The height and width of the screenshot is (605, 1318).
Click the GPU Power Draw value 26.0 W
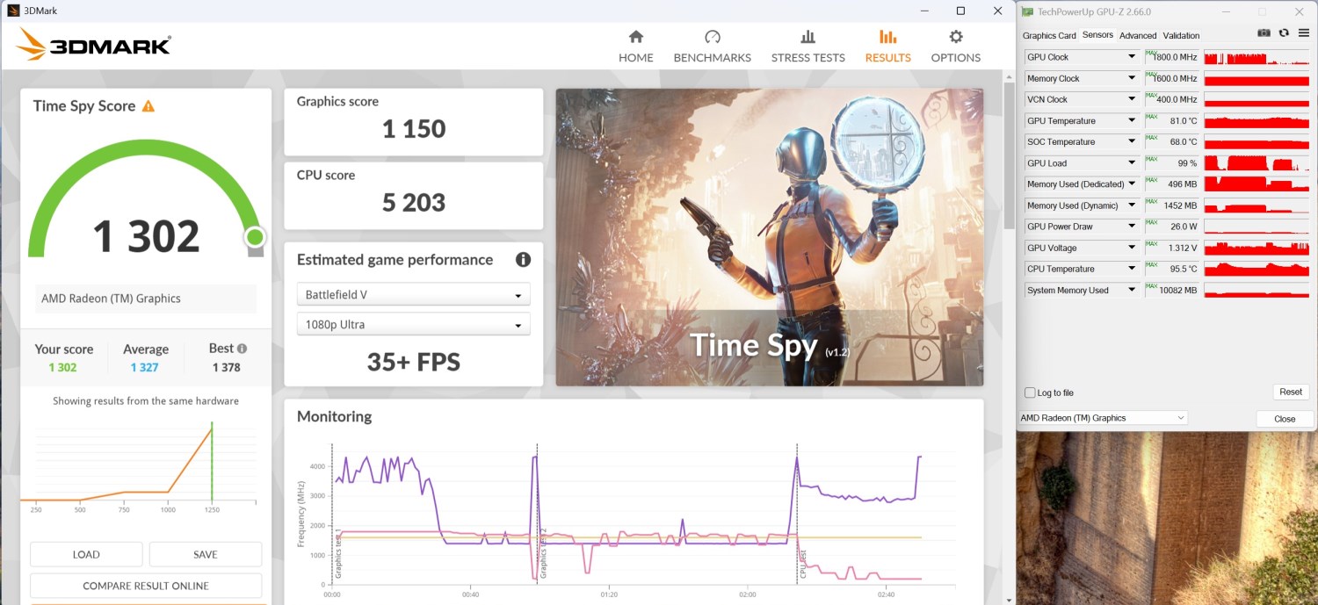pos(1184,227)
